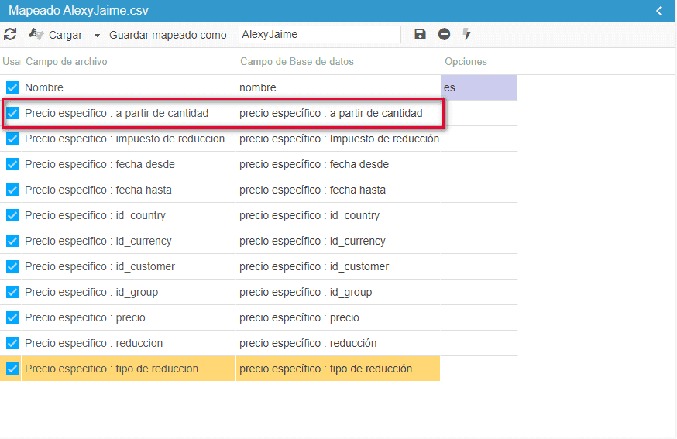Uncheck the Nombre row checkbox
This screenshot has height=439, width=677.
[12, 87]
